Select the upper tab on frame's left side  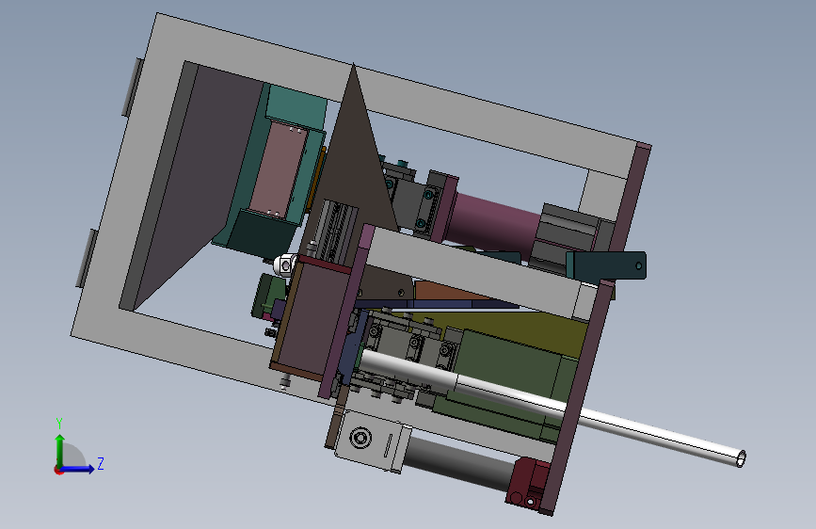point(132,88)
